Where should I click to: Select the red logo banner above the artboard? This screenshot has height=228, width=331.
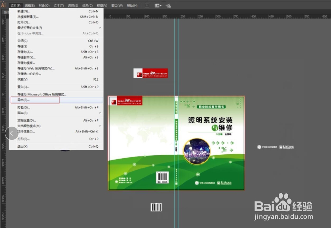pos(151,73)
